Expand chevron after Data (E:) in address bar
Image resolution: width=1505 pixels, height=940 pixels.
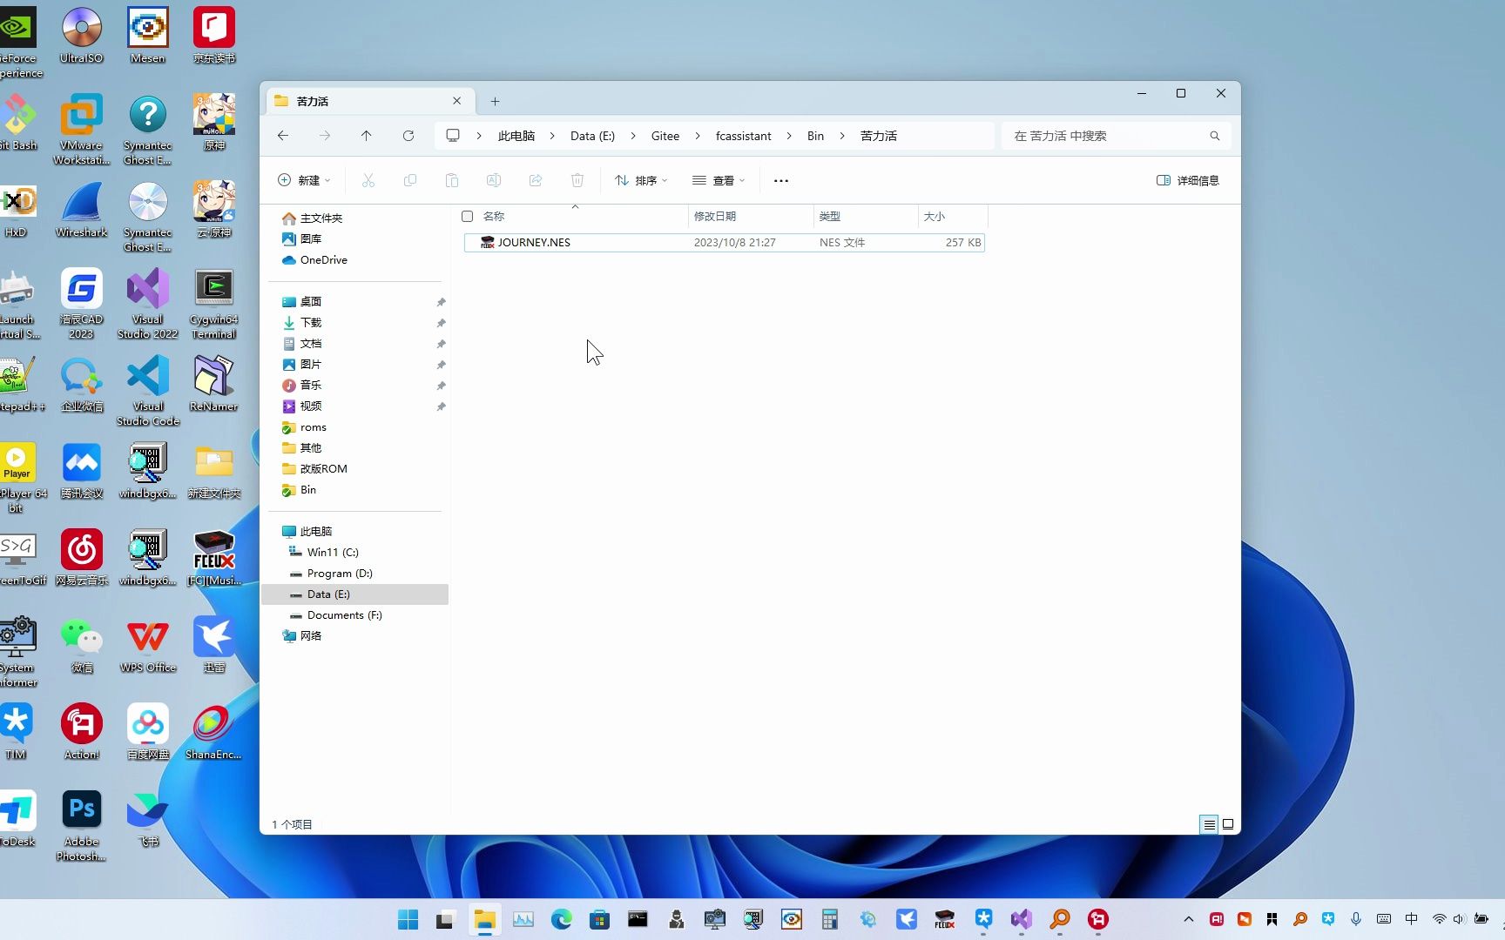click(633, 136)
